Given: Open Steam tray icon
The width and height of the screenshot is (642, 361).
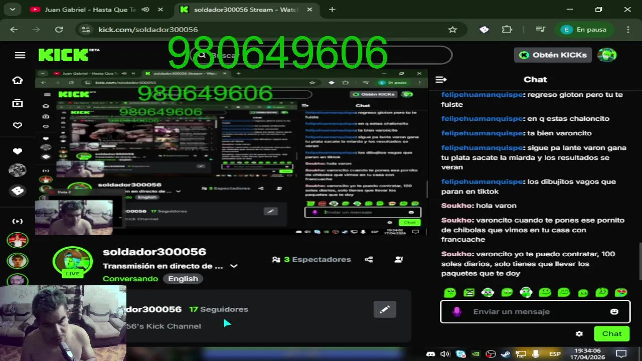Looking at the screenshot, I should (x=506, y=354).
